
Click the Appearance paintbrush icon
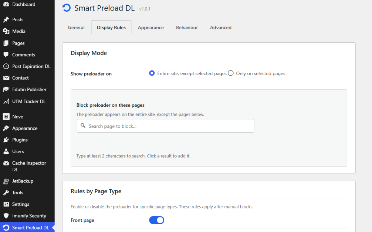coord(6,128)
